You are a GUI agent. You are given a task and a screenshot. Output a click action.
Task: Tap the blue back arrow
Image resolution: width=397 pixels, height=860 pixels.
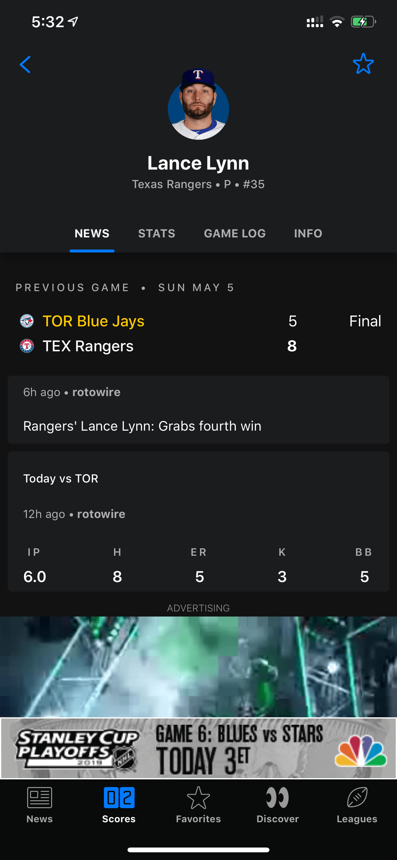tap(25, 64)
